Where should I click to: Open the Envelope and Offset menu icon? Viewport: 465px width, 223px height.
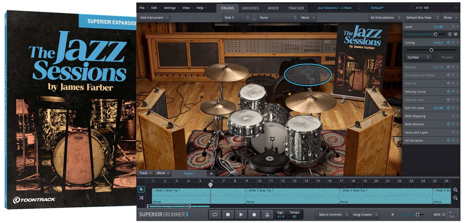[x=453, y=75]
